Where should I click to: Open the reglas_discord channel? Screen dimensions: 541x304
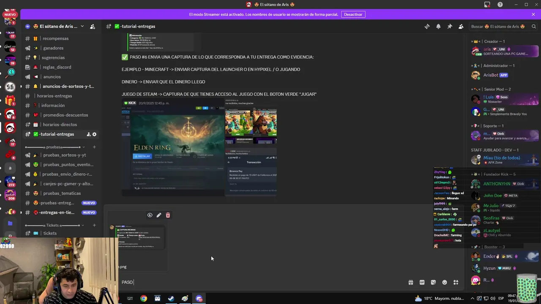pyautogui.click(x=61, y=67)
